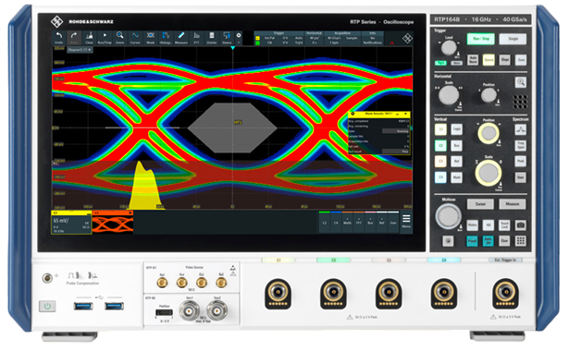
Task: Toggle the front-panel Ref key
Action: pos(456,162)
